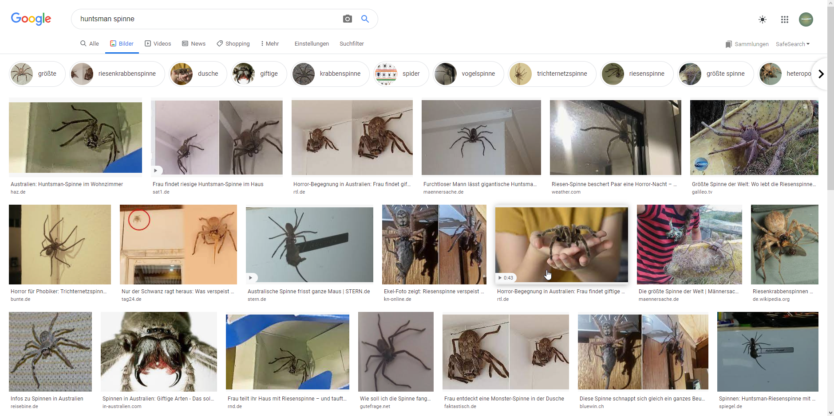Viewport: 834px width, 416px height.
Task: Click the camera search-by-image icon
Action: point(347,19)
